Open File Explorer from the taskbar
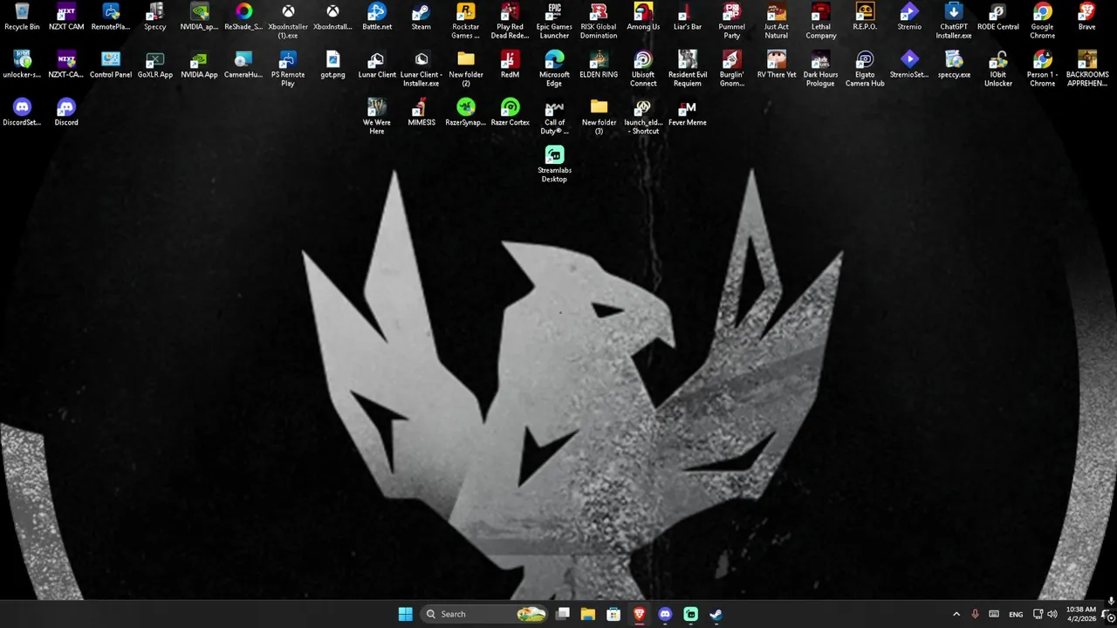 click(x=588, y=614)
